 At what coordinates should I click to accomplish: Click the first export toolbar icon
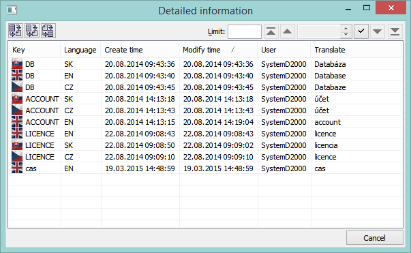pos(16,31)
